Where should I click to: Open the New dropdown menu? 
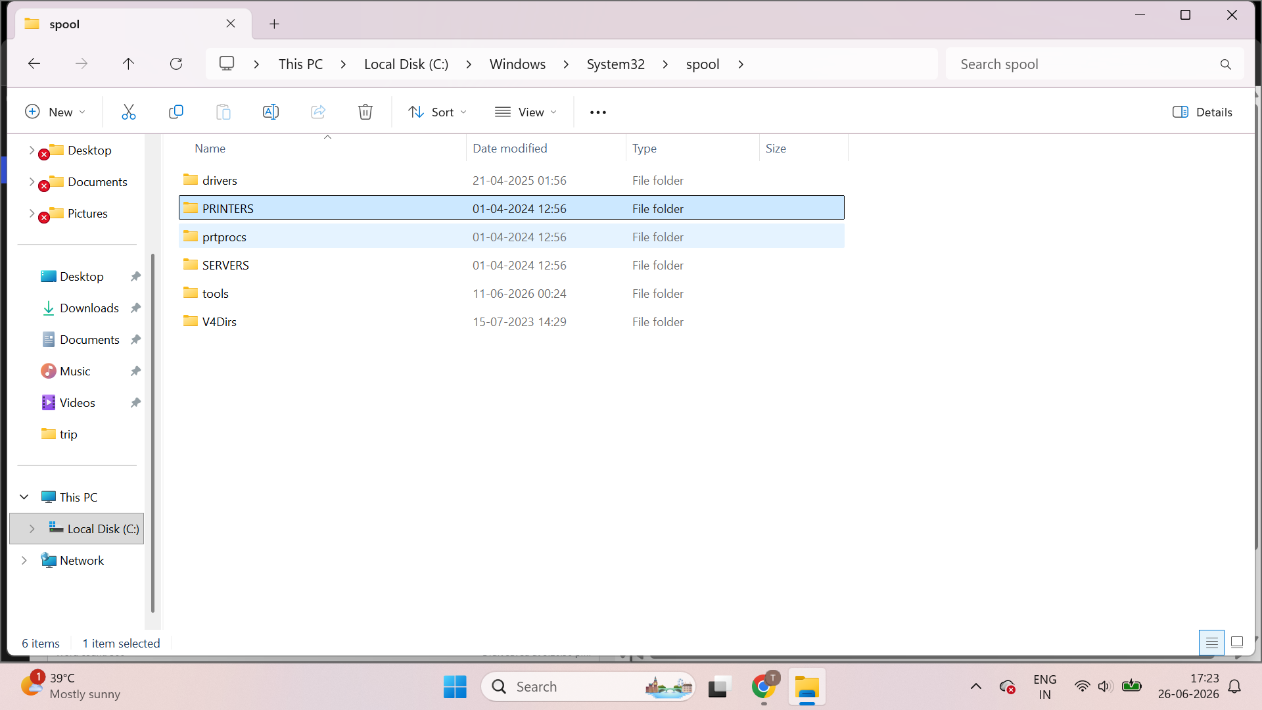[x=55, y=112]
